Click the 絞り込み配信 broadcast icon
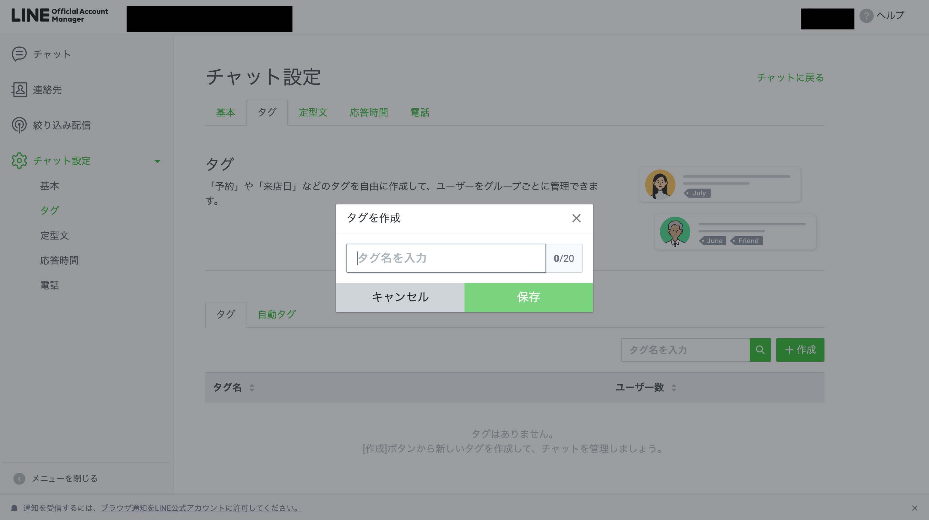The width and height of the screenshot is (929, 520). point(19,125)
